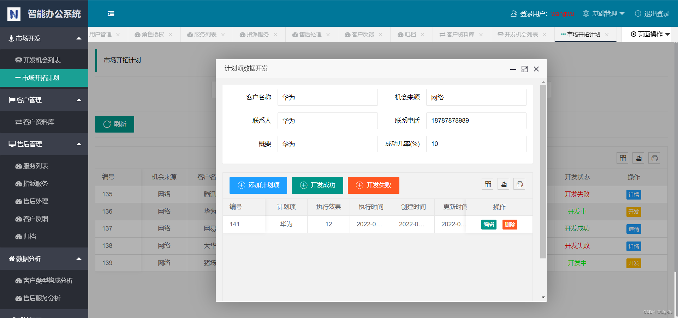The image size is (678, 318).
Task: Open the background table's column filter icon
Action: pos(623,158)
